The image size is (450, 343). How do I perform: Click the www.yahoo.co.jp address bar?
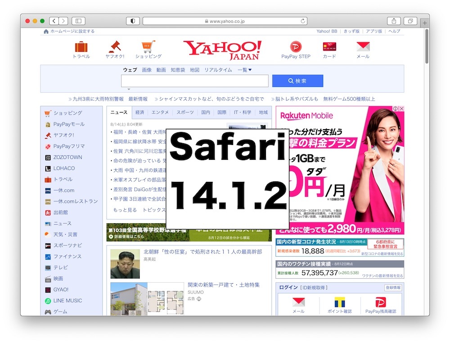pos(225,21)
